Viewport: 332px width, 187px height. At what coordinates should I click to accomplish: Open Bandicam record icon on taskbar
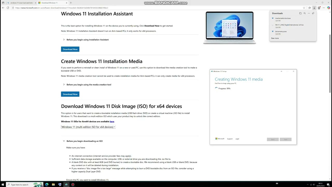tap(73, 185)
